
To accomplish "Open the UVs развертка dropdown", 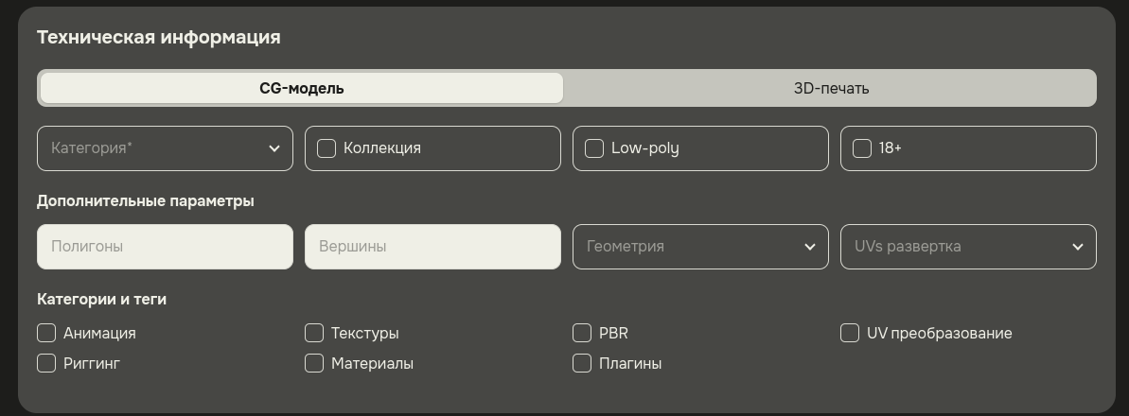I will (x=968, y=247).
